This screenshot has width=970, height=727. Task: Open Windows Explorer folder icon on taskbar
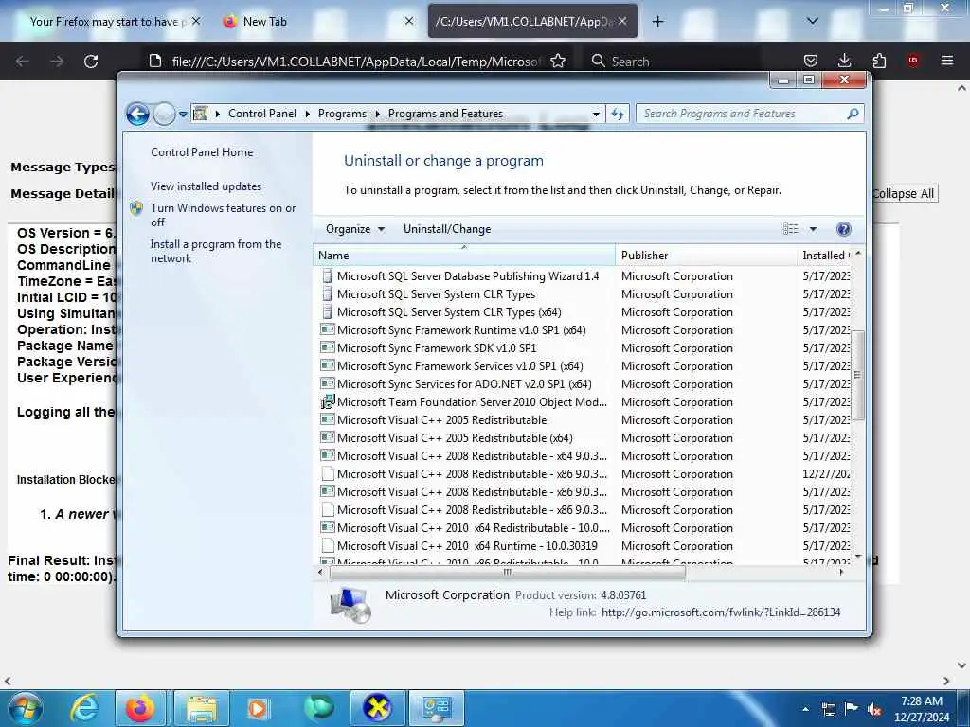pyautogui.click(x=201, y=708)
